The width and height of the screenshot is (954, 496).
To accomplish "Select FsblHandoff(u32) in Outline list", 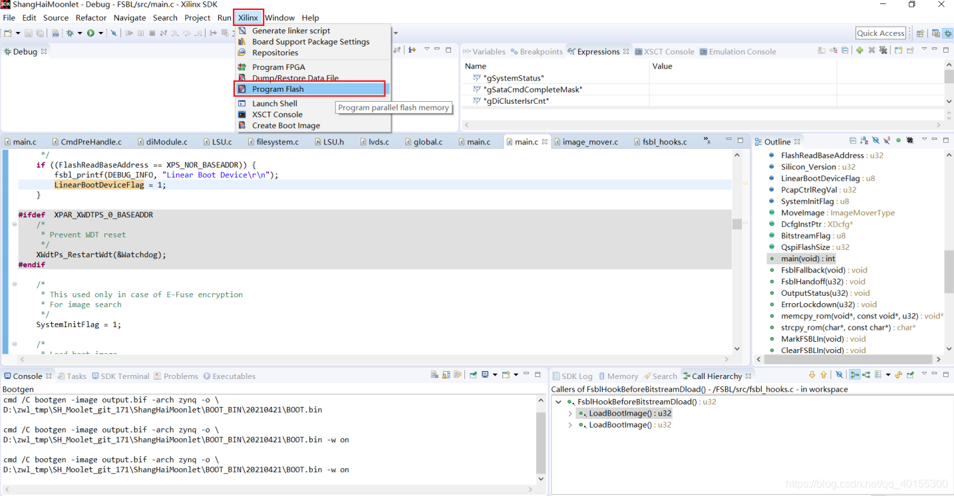I will pyautogui.click(x=824, y=281).
